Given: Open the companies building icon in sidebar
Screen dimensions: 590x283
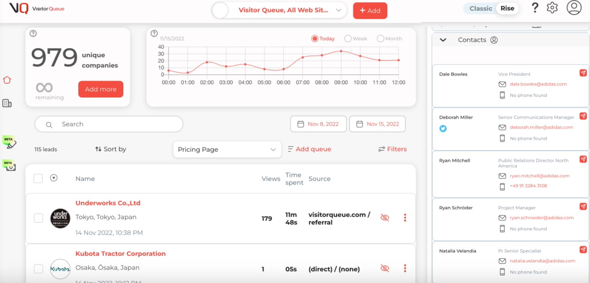Looking at the screenshot, I should point(7,103).
